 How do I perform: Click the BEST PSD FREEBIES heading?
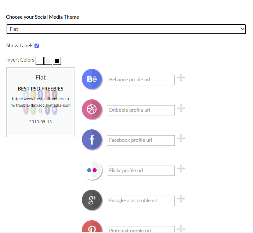[x=40, y=89]
